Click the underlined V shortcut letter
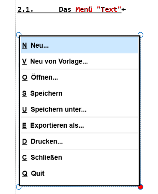 [24, 61]
